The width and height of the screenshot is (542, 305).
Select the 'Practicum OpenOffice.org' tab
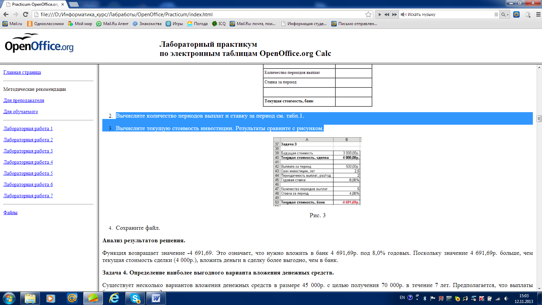35,4
